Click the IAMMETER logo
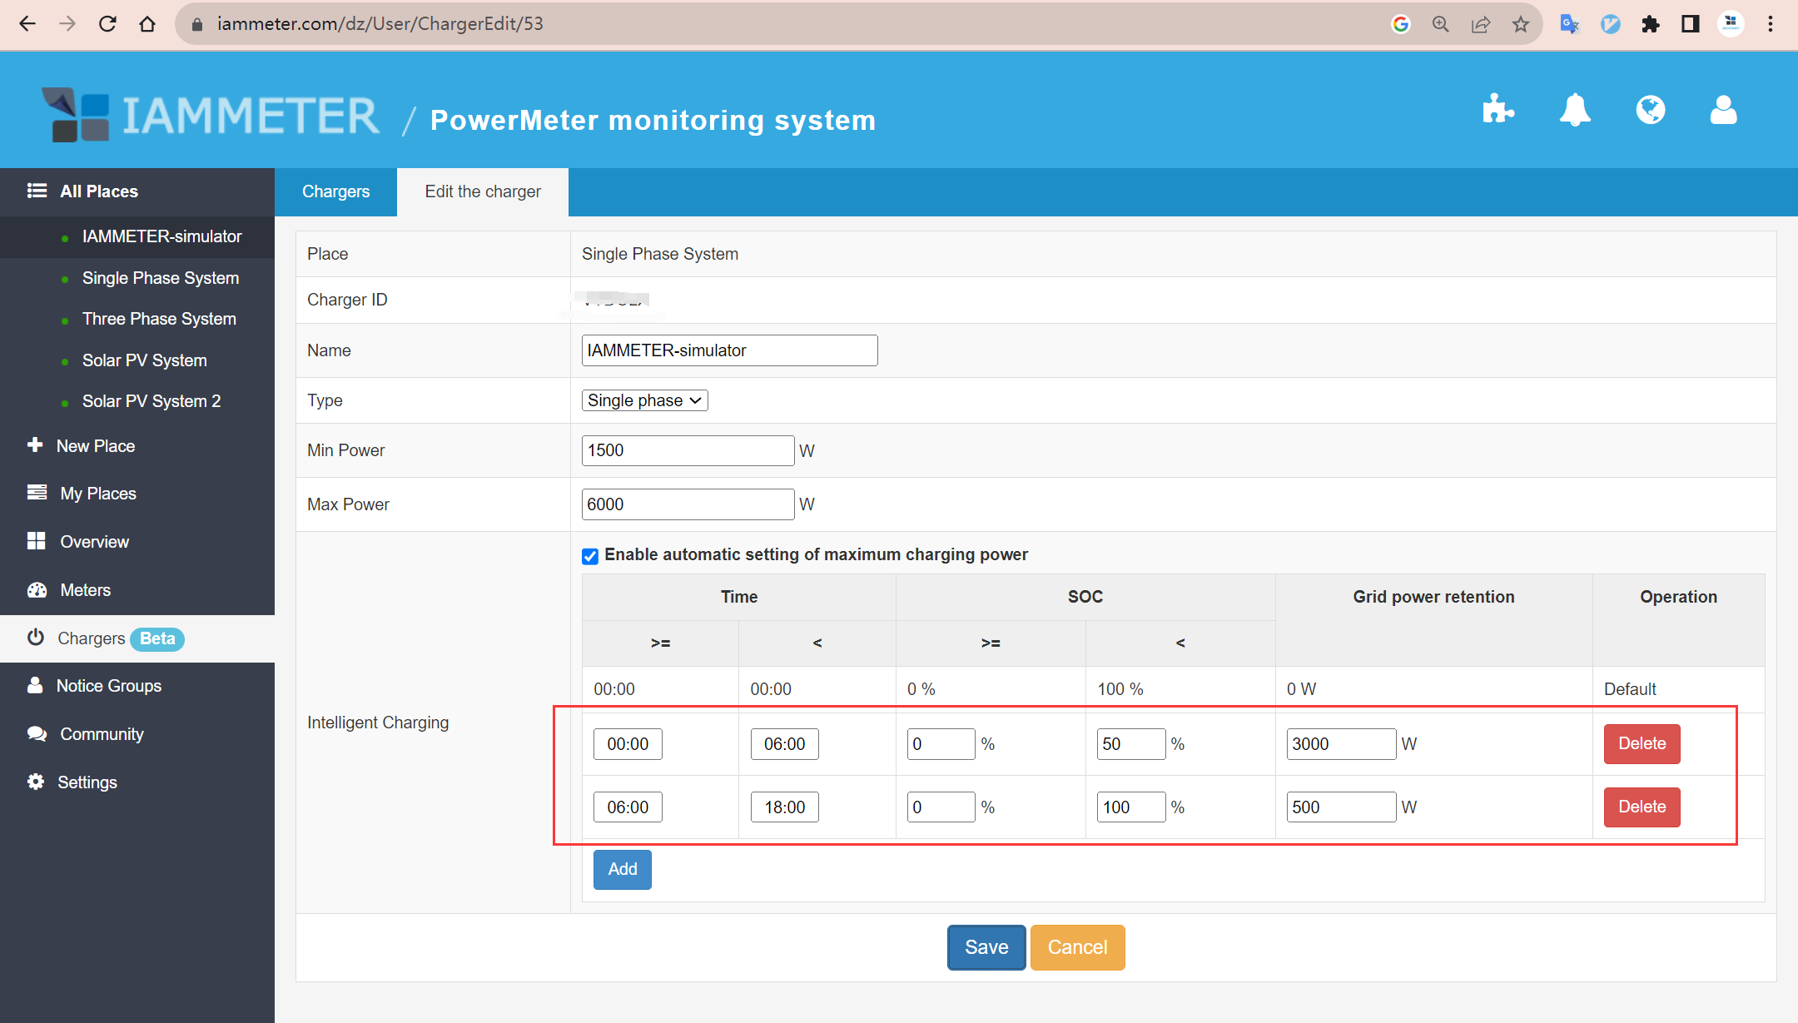This screenshot has width=1798, height=1023. pos(211,116)
